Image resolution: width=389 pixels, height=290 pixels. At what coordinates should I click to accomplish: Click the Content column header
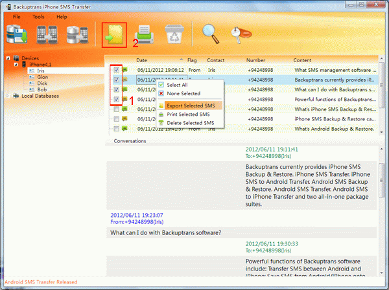302,60
